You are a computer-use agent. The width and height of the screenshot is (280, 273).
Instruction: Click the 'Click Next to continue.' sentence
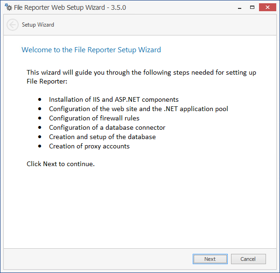(61, 164)
